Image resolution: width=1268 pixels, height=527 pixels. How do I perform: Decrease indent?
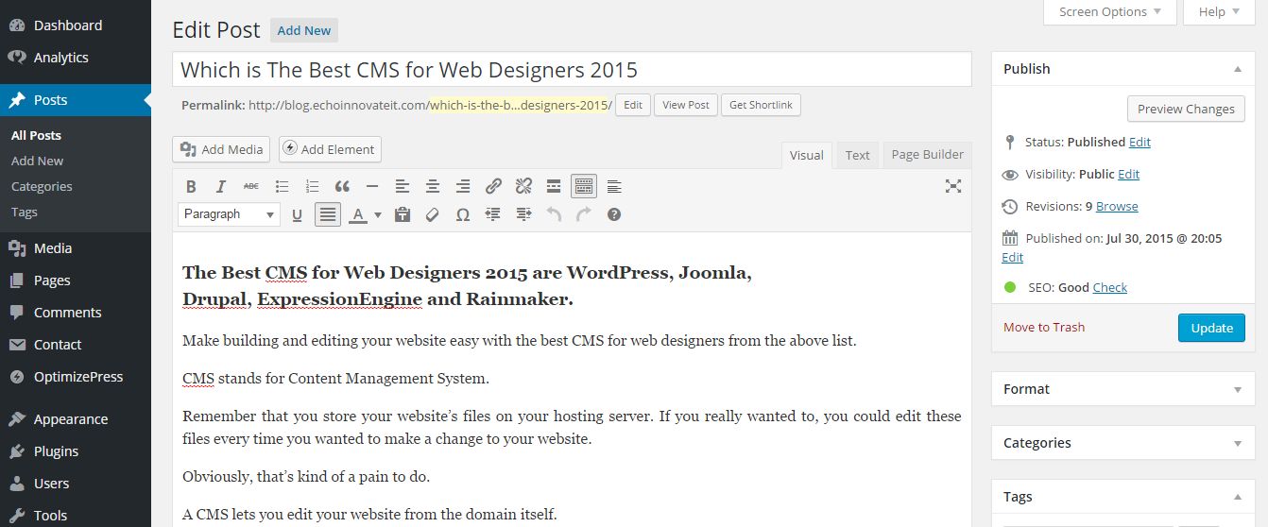pyautogui.click(x=493, y=214)
